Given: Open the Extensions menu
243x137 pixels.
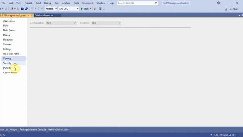Looking at the screenshot, I should pyautogui.click(x=88, y=3).
